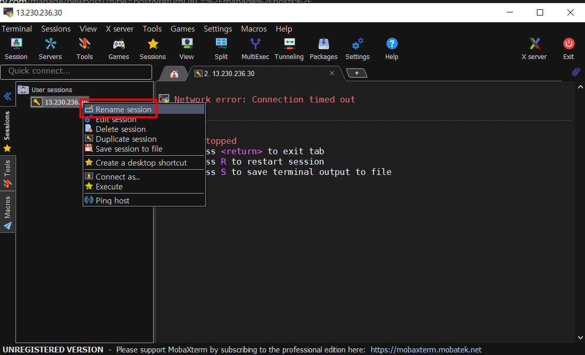Open the X server menu

tap(119, 29)
